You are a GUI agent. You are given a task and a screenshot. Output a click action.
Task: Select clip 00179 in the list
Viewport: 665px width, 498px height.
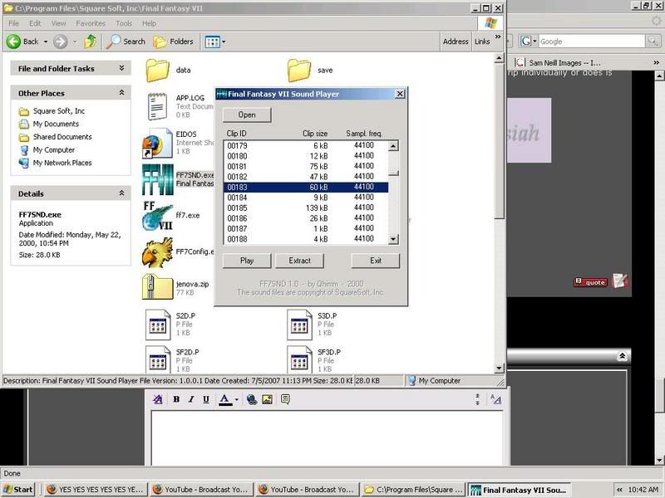click(x=305, y=146)
